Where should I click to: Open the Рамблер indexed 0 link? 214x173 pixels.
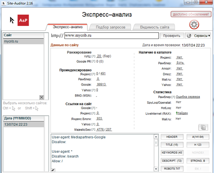pyautogui.click(x=98, y=79)
